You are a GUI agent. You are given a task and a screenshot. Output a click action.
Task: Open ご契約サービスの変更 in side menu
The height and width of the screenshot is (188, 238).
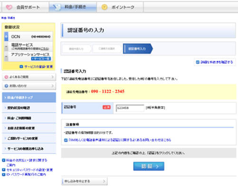[29, 138]
